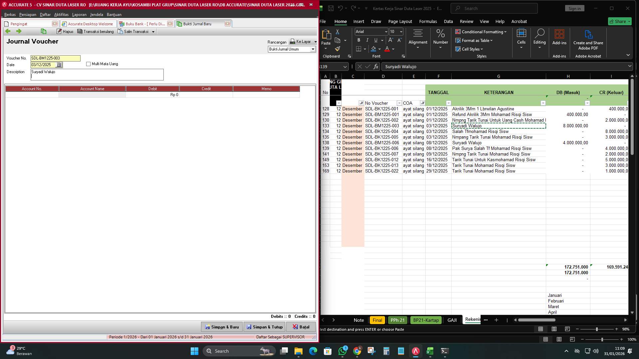Click the Simpan & Baru button
Viewport: 639px width, 359px height.
222,327
